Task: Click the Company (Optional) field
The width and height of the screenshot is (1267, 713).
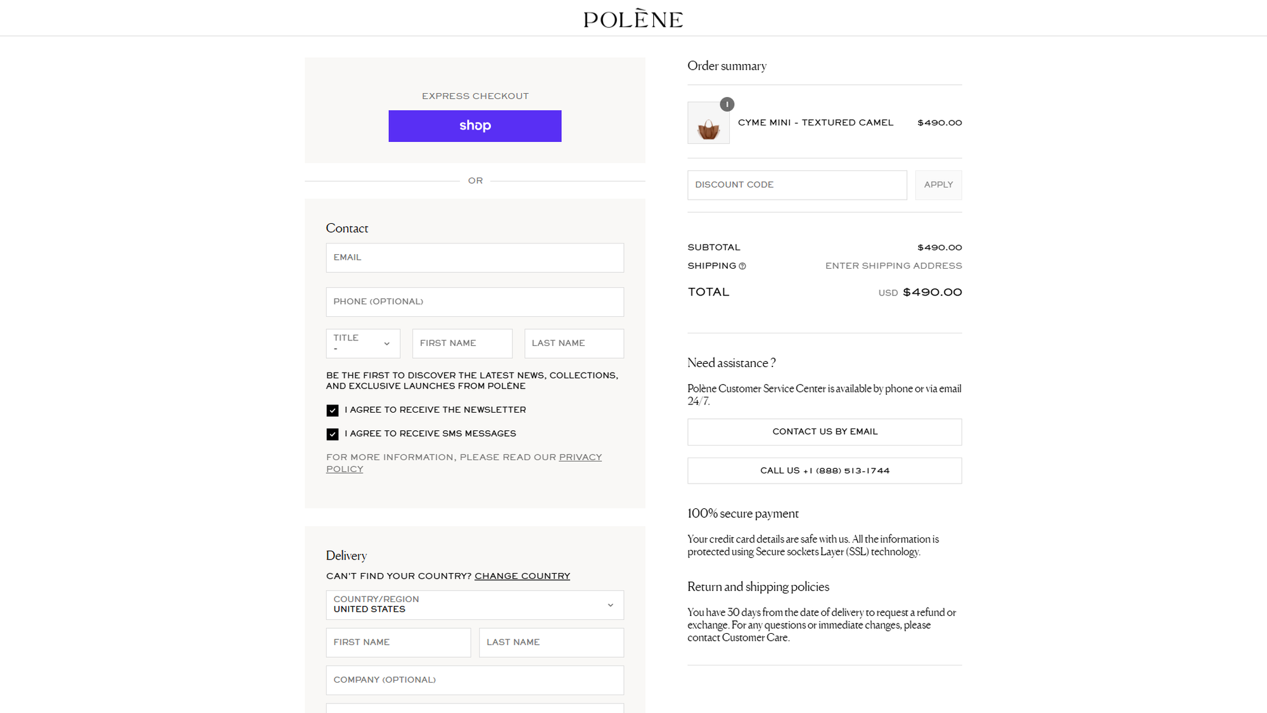Action: click(474, 679)
